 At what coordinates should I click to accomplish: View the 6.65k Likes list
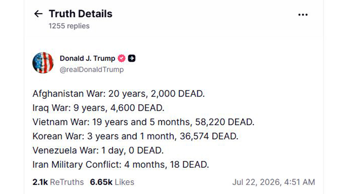(112, 182)
